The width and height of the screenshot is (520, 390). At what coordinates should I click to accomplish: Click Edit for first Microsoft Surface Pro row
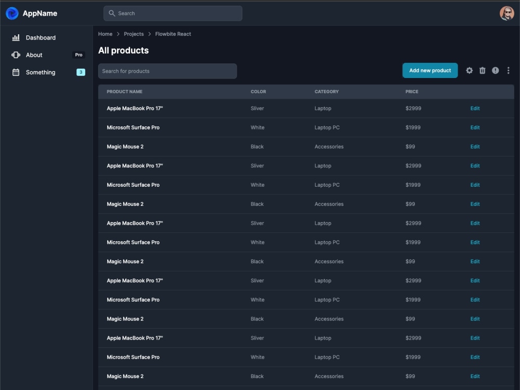475,127
